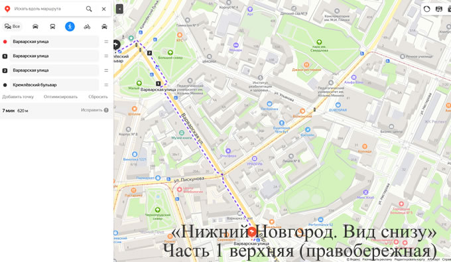The height and width of the screenshot is (262, 451).
Task: Open the 7 мин 620 м route result
Action: coord(56,110)
